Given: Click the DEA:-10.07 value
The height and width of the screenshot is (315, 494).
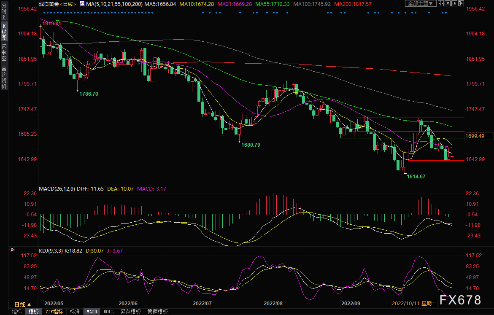Looking at the screenshot, I should click(x=120, y=188).
